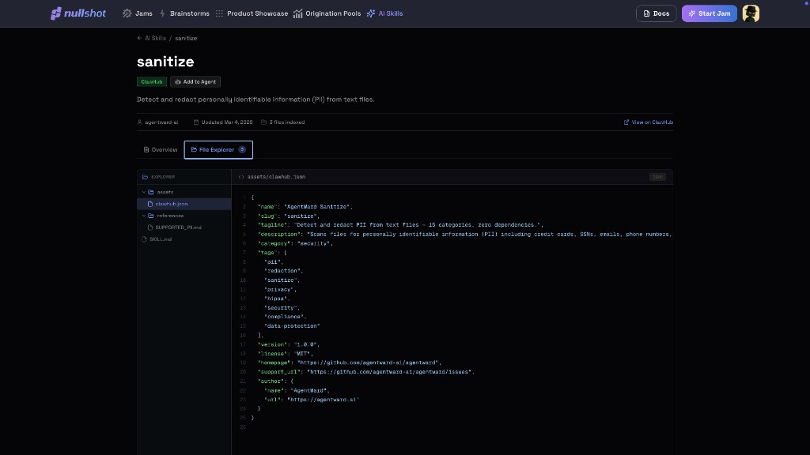Click the file count badge on File Explorer
This screenshot has height=455, width=810.
pos(242,149)
